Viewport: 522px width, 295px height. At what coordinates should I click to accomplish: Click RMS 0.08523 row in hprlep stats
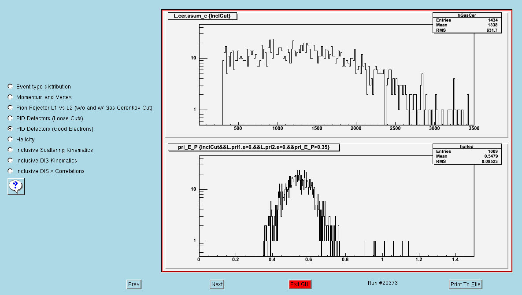pos(467,162)
